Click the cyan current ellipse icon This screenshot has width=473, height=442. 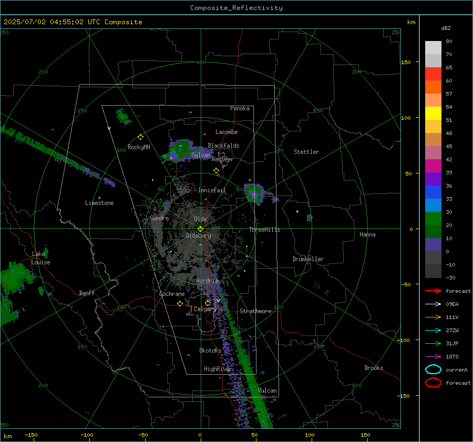click(x=433, y=369)
